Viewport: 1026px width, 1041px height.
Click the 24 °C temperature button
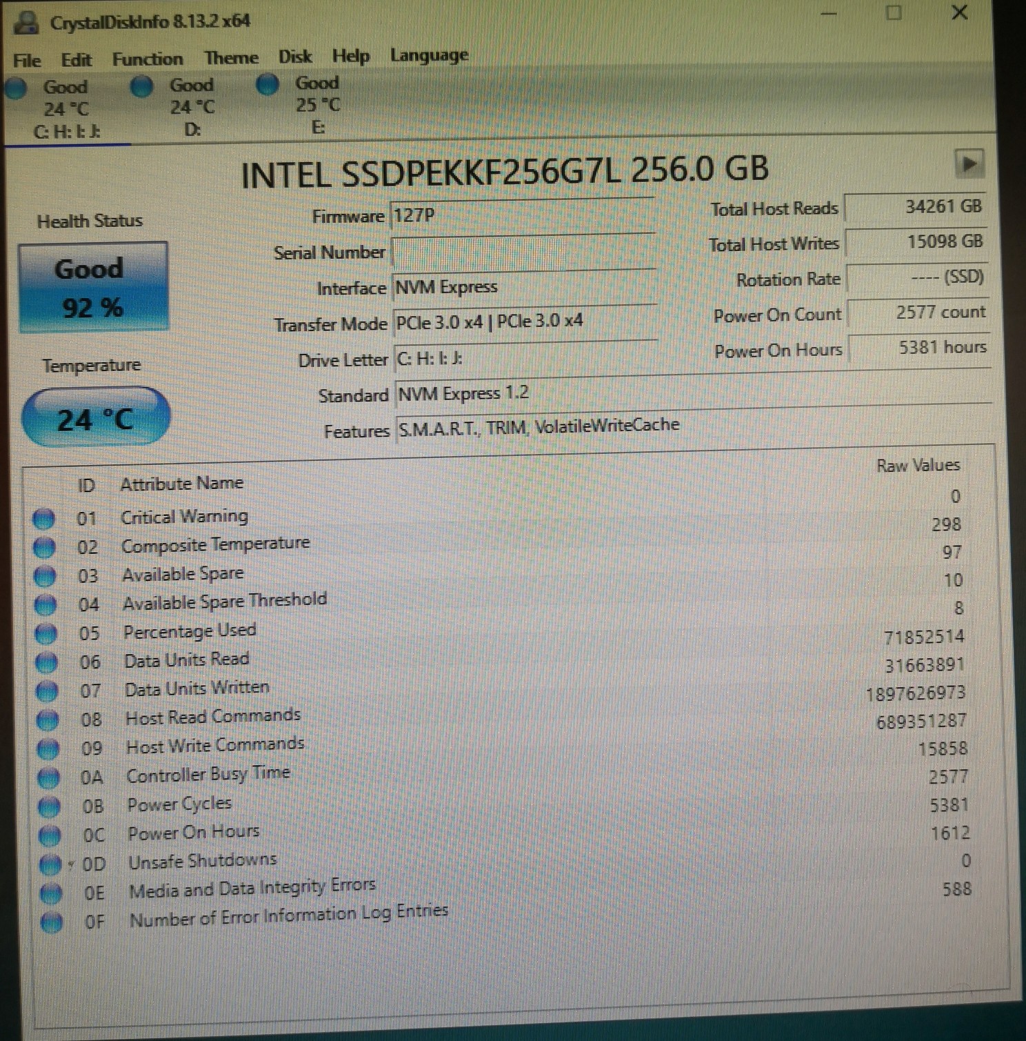[x=96, y=418]
